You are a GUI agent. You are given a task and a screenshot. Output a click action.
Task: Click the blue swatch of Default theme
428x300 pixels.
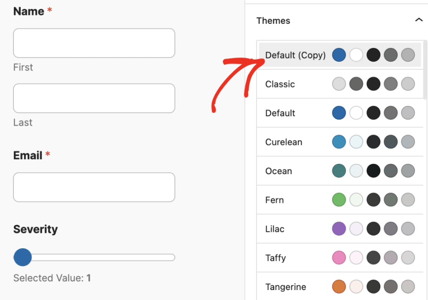[339, 113]
